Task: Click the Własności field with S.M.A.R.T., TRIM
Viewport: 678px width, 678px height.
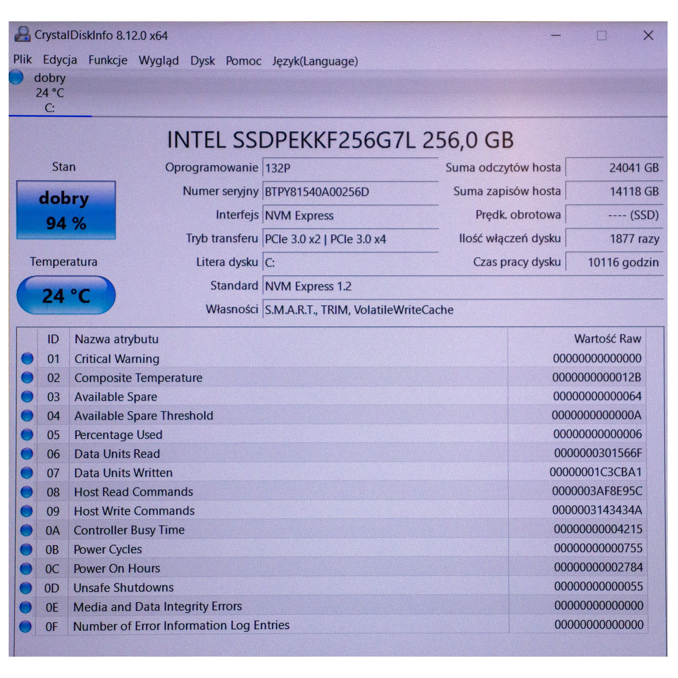Action: 462,310
